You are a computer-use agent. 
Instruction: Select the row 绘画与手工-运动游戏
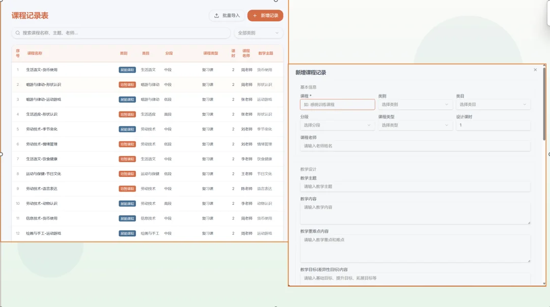pos(147,233)
